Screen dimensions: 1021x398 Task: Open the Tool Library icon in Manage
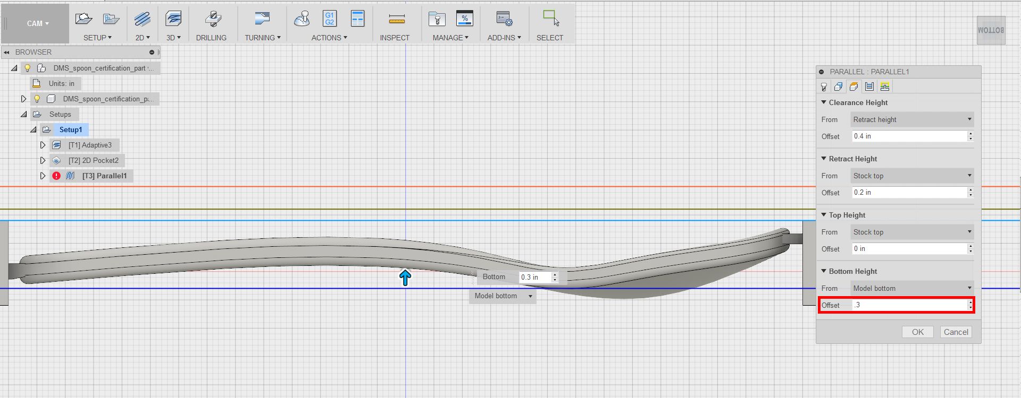pos(437,19)
